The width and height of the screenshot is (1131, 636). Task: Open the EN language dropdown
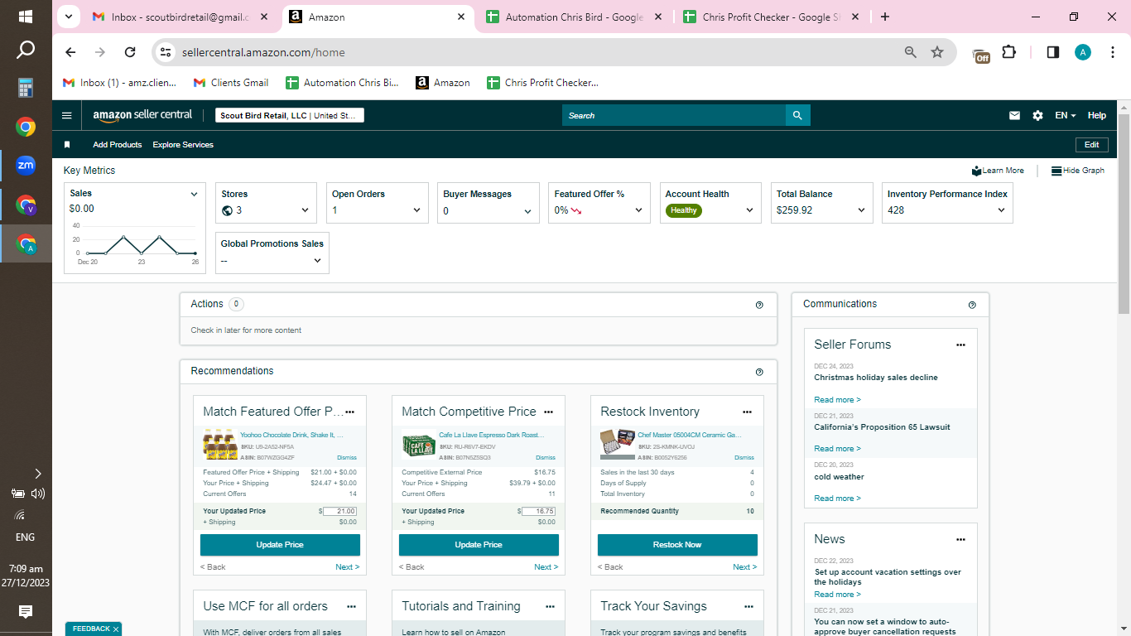[1066, 116]
